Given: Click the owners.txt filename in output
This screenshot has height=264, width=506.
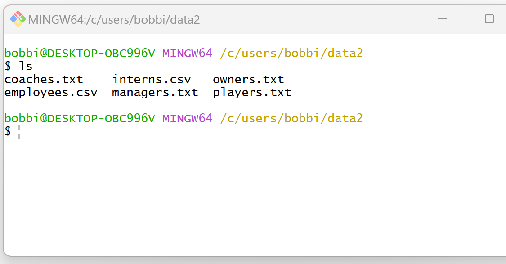Looking at the screenshot, I should 248,80.
